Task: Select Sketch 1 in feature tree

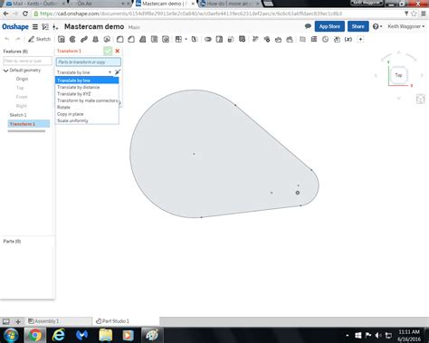Action: click(18, 115)
